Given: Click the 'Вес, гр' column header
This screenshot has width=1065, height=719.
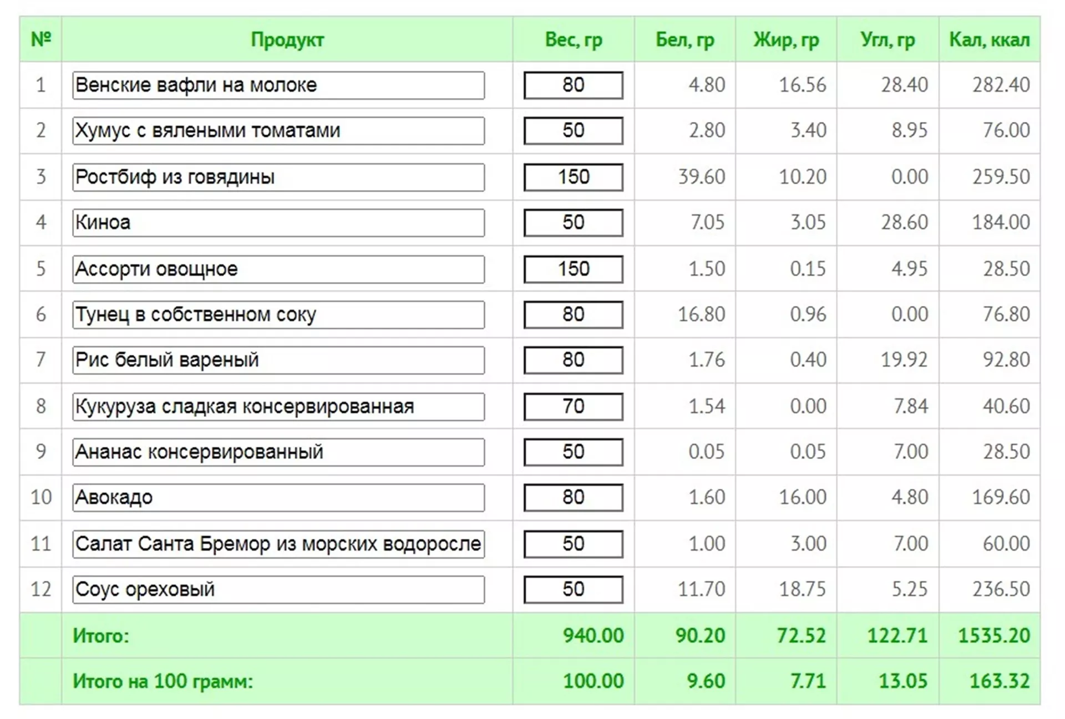Looking at the screenshot, I should [573, 39].
